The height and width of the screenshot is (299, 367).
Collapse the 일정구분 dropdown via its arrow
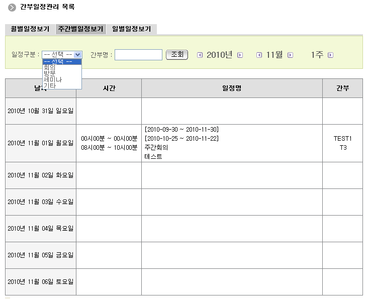coord(77,54)
